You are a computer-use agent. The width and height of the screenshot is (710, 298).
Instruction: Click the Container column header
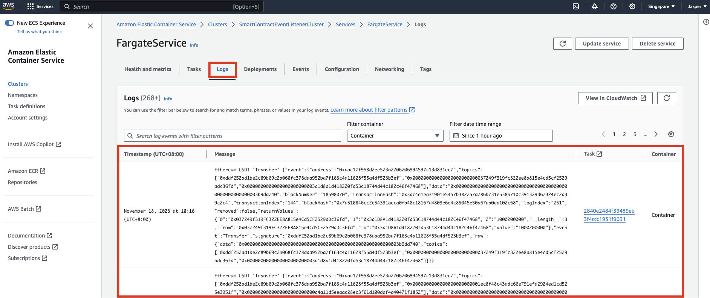click(x=664, y=154)
